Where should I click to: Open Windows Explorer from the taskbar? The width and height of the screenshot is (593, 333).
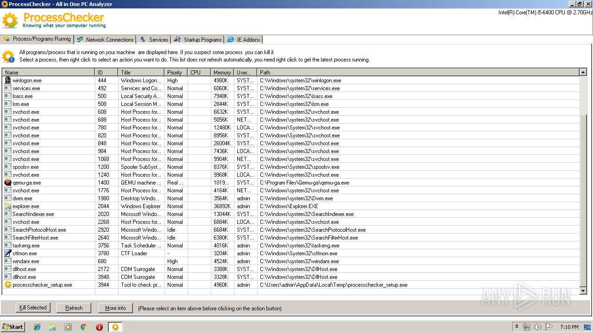click(x=52, y=327)
